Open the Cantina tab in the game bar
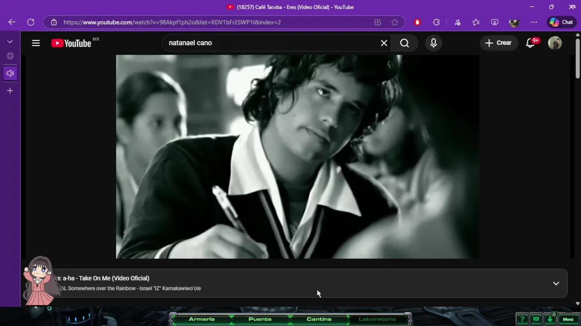The width and height of the screenshot is (581, 326). (319, 319)
